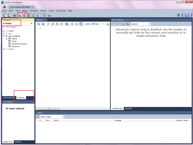
Task: Switch to the Session tab
Action: tap(18, 142)
